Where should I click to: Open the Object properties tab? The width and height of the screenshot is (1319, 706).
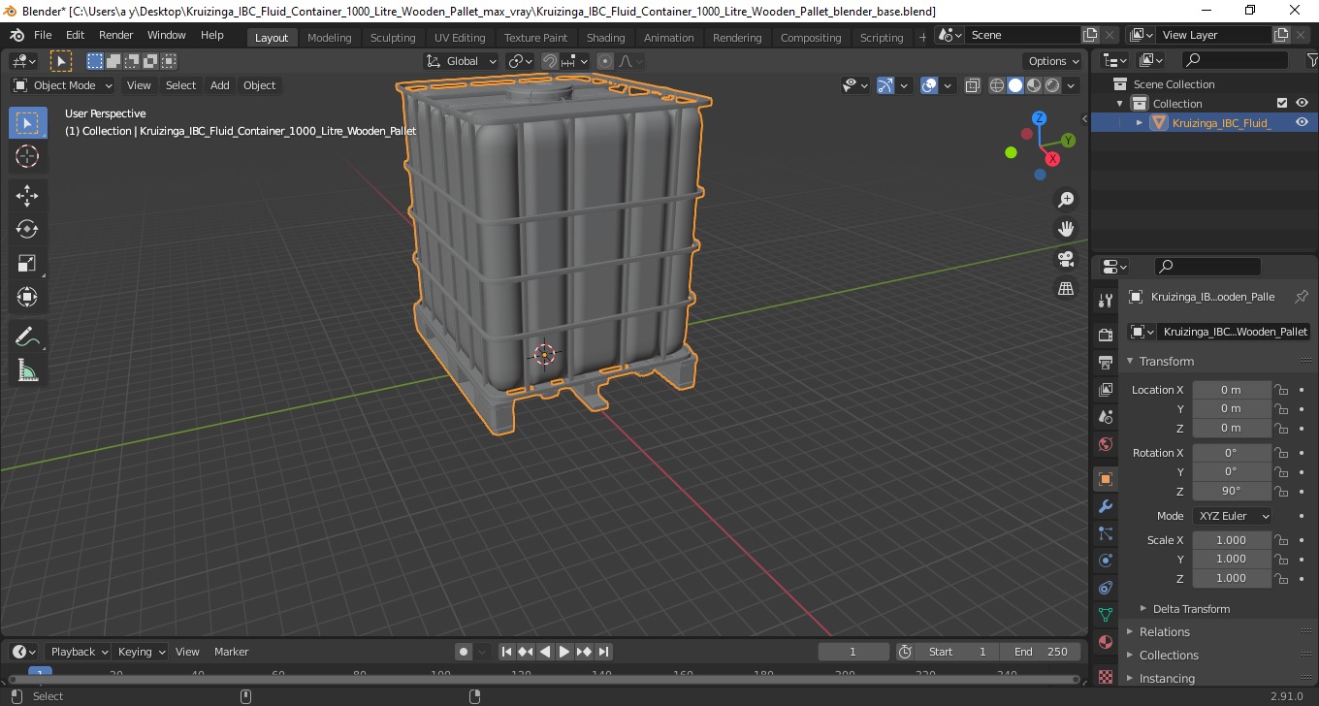tap(1105, 479)
